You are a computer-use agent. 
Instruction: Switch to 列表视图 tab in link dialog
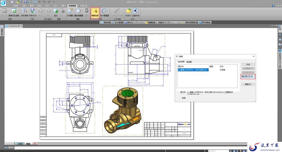[x=181, y=62]
